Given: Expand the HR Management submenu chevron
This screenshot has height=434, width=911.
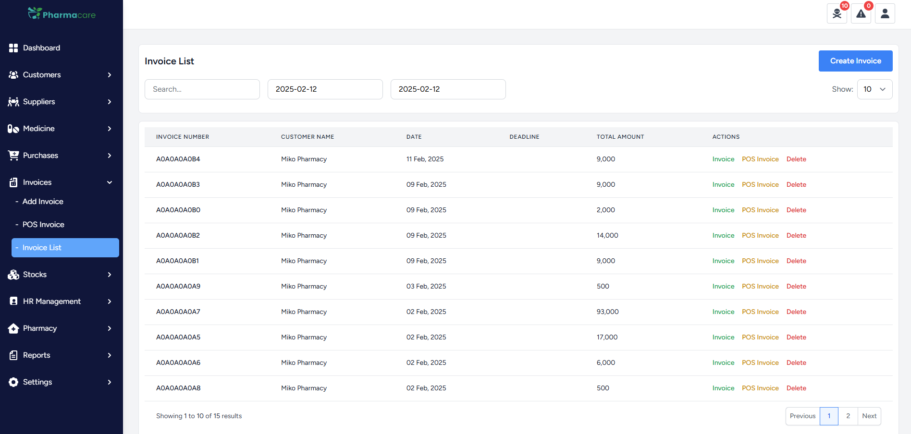Looking at the screenshot, I should click(x=110, y=301).
